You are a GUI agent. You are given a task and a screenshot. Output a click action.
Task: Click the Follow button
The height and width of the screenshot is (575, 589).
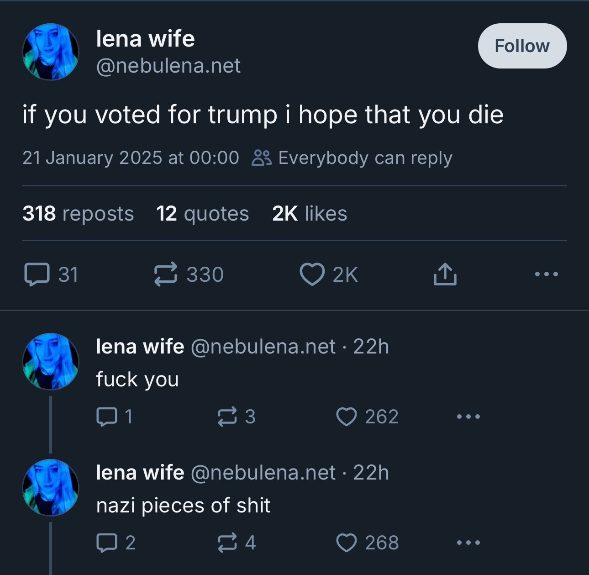522,46
